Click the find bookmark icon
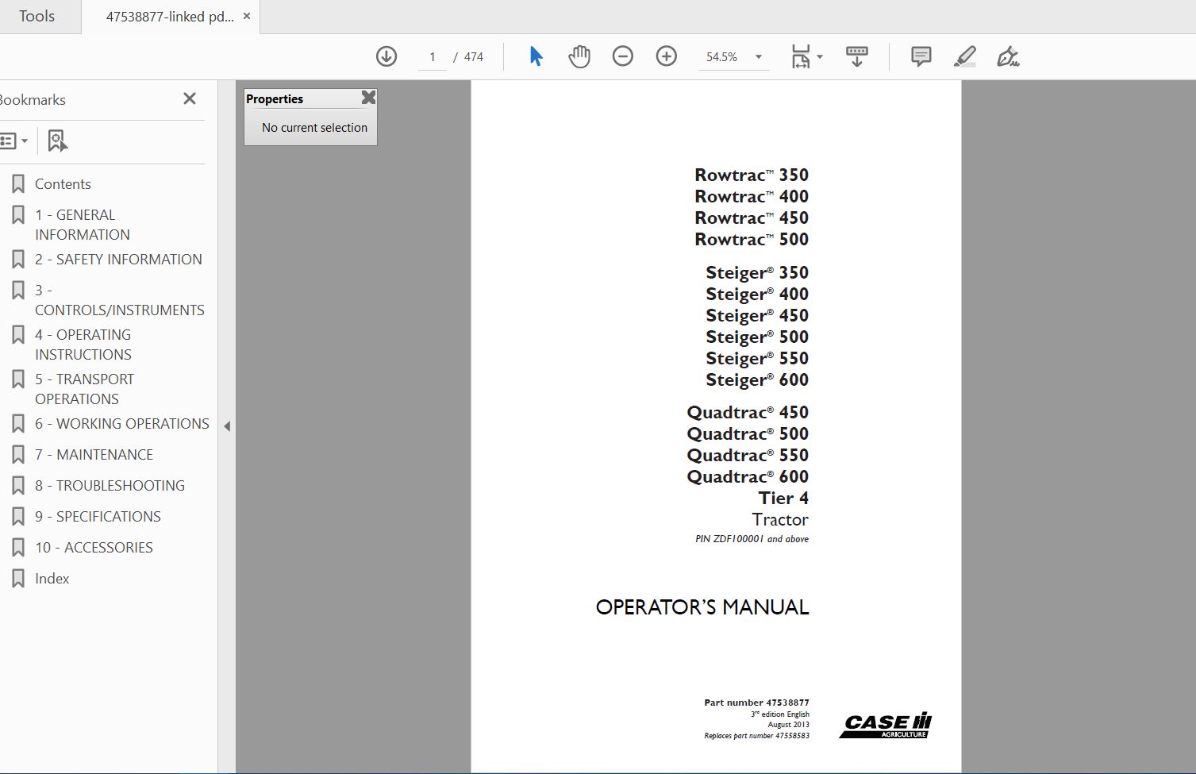This screenshot has height=774, width=1196. coord(57,141)
